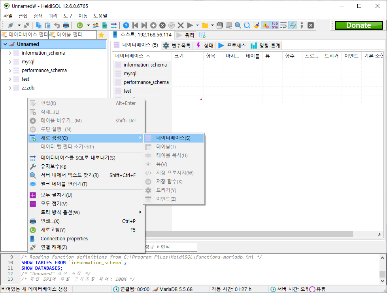Open the session manager plug icon

pos(11,25)
